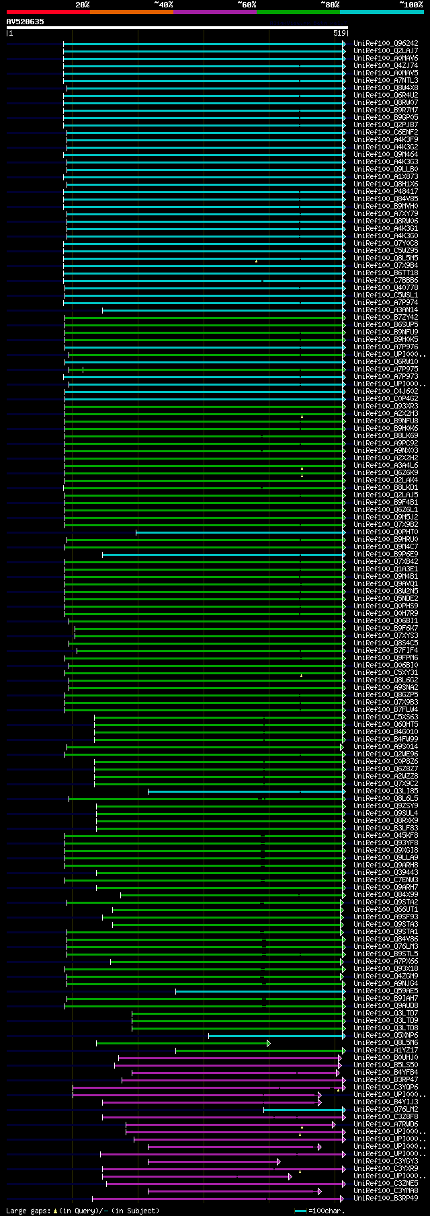The width and height of the screenshot is (430, 1216).
Task: Click the =100char. scale legend text
Action: (x=327, y=1211)
